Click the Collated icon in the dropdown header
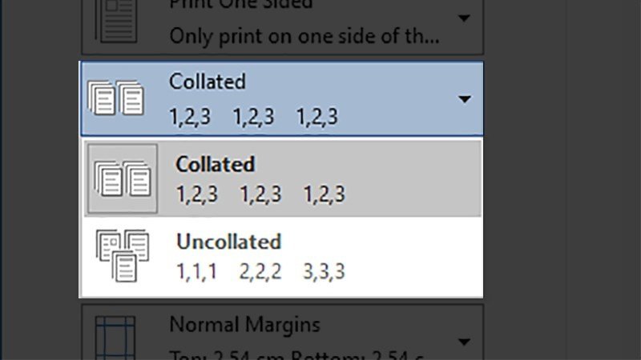The width and height of the screenshot is (641, 360). (116, 99)
